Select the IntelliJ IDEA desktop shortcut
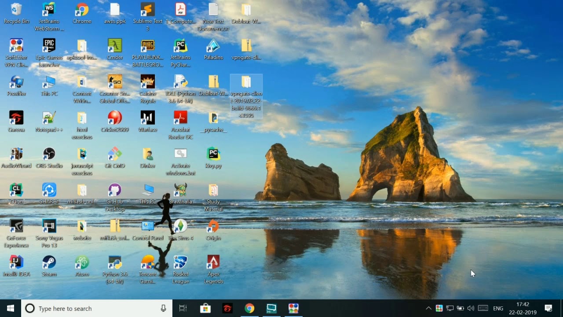This screenshot has height=317, width=563. [16, 266]
